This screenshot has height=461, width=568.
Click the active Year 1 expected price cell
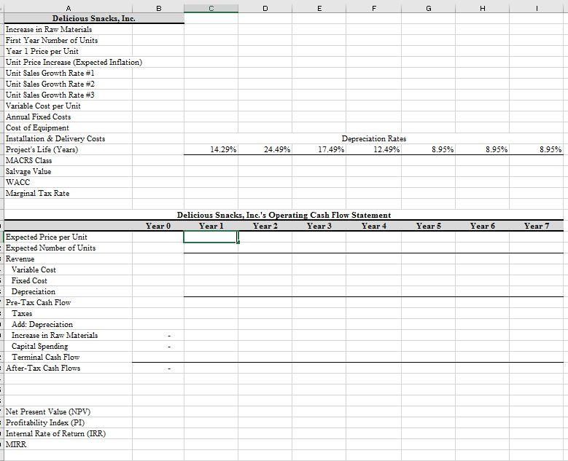[211, 237]
